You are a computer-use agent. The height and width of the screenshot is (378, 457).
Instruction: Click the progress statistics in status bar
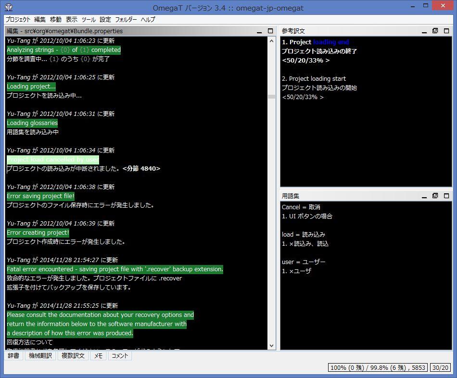click(x=378, y=367)
